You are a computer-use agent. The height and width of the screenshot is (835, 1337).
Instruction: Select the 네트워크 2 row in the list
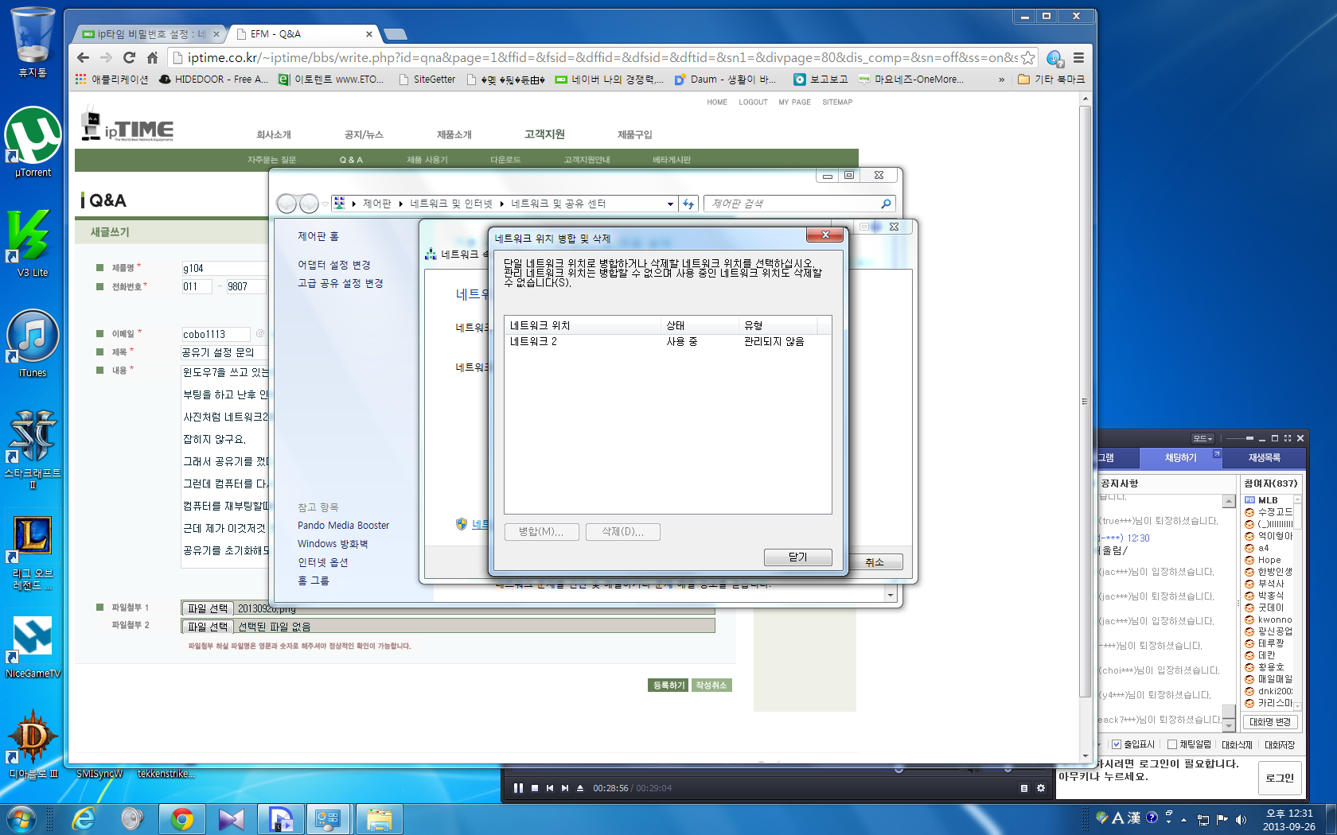(x=667, y=341)
